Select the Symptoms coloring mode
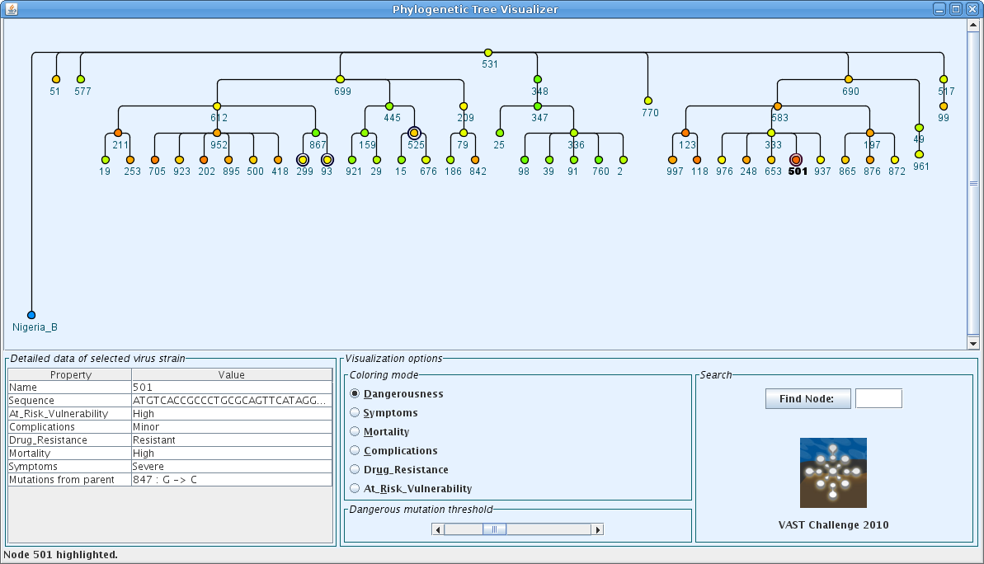Screen dimensions: 984x564 pyautogui.click(x=355, y=412)
